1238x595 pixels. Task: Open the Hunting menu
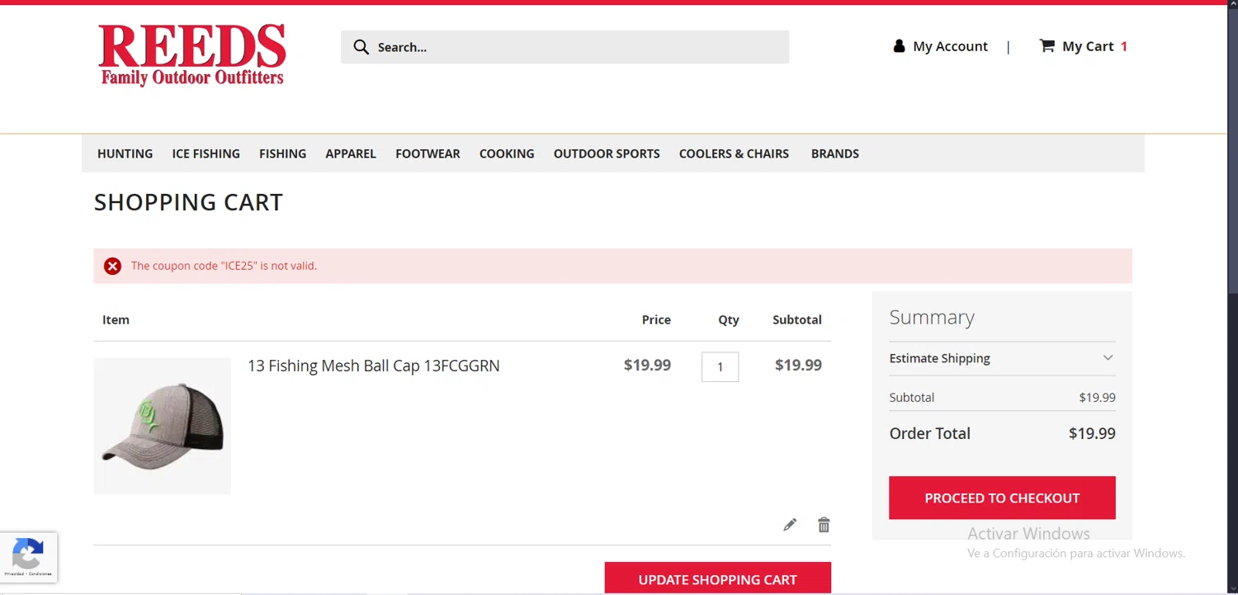tap(125, 153)
